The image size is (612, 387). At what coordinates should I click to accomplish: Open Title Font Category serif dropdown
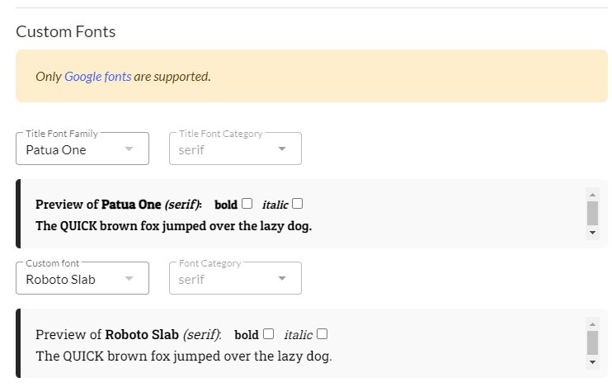235,149
